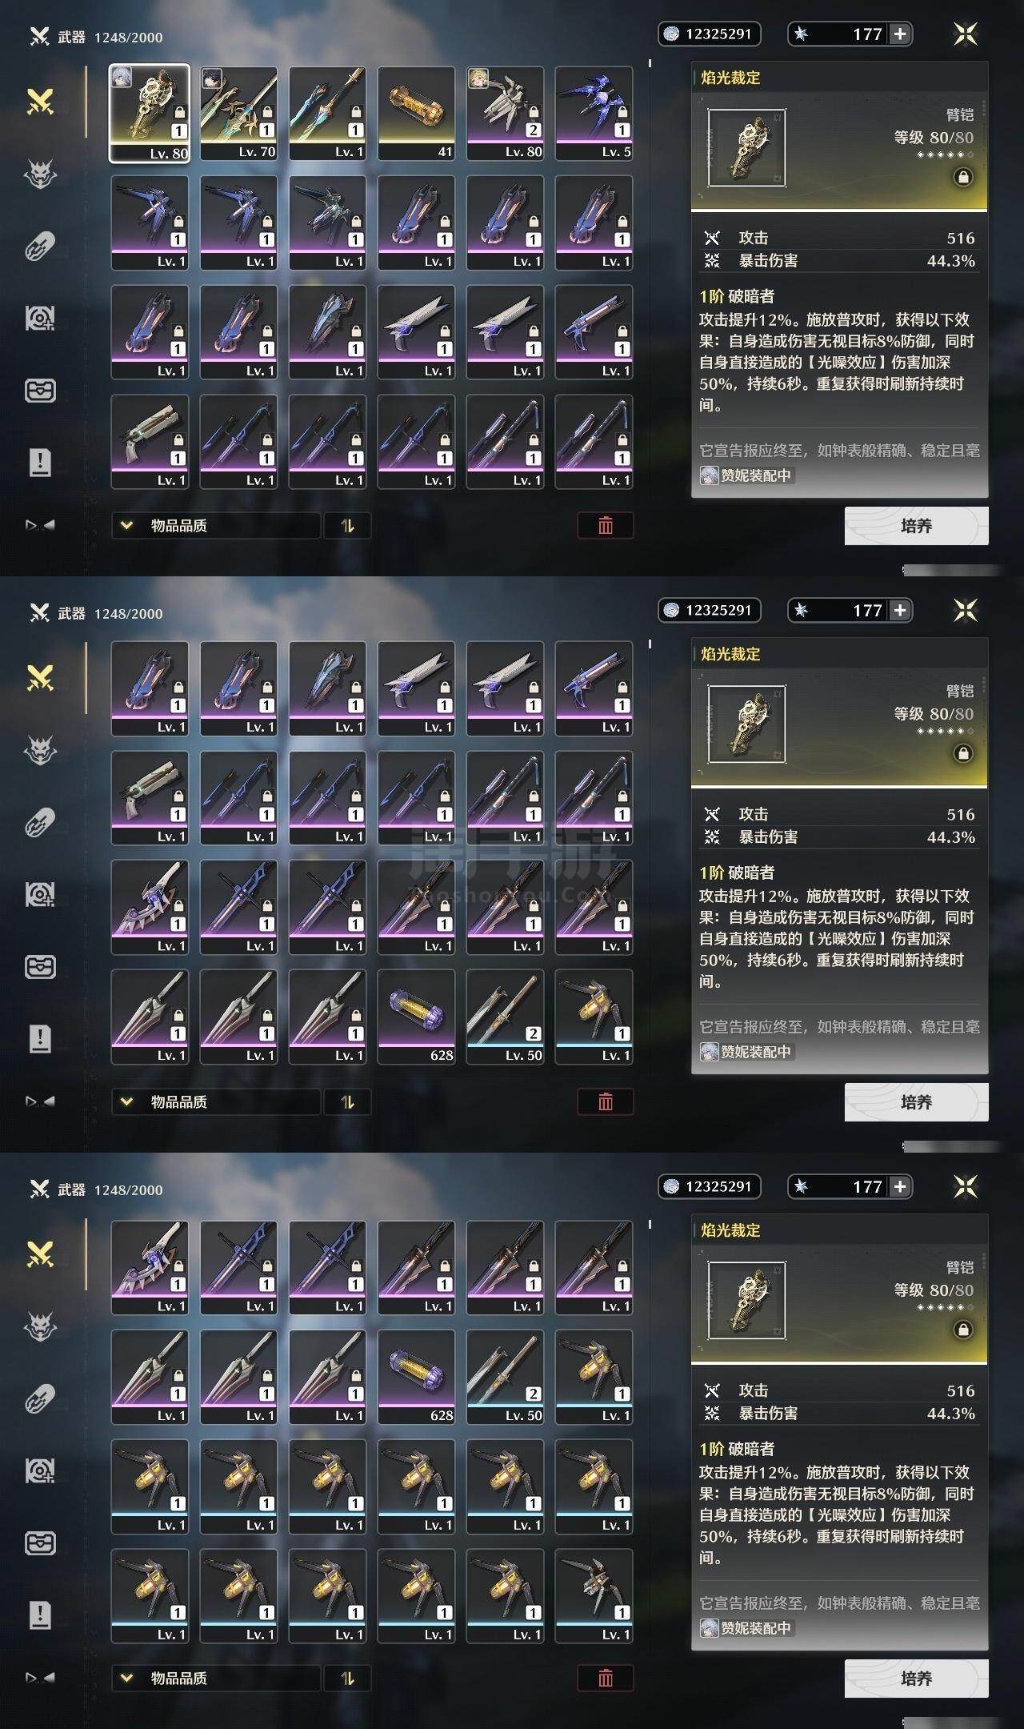This screenshot has width=1024, height=1729.
Task: Add currency using plus beside 177 in top screen
Action: pos(900,34)
